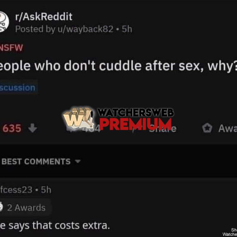
Task: Visit the u/wayback82 profile link
Action: (85, 29)
